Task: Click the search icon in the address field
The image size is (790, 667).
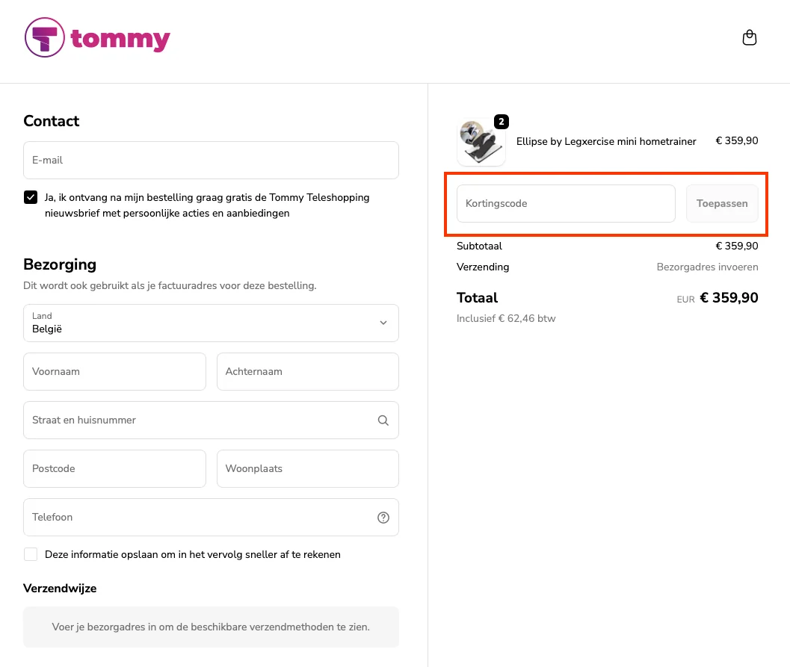Action: [383, 420]
